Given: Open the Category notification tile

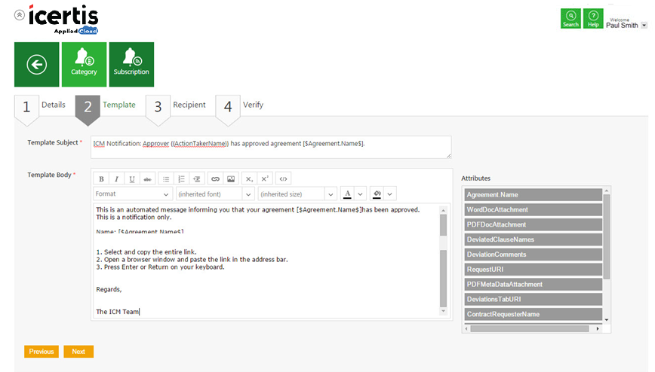Looking at the screenshot, I should 84,65.
